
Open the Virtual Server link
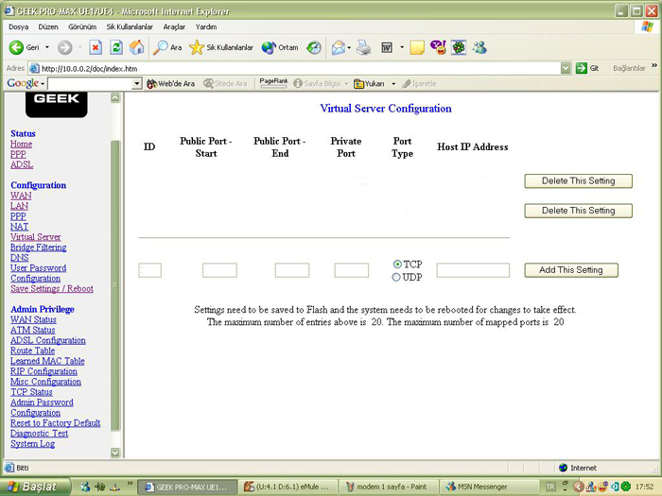point(36,237)
